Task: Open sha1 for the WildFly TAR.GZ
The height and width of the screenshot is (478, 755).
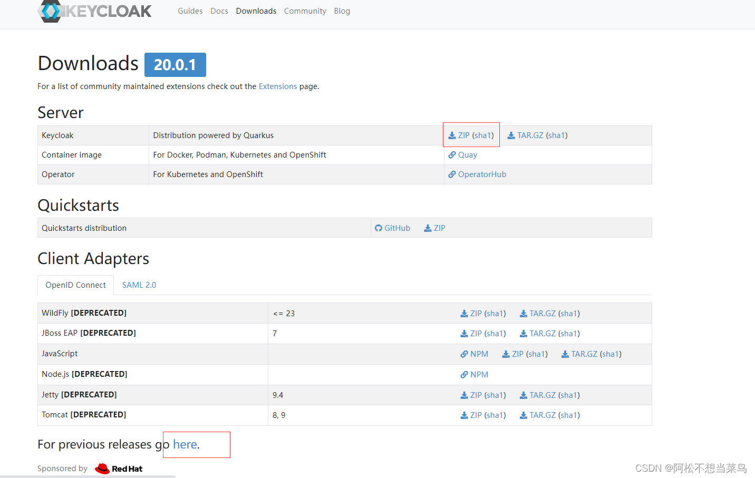Action: (x=569, y=314)
